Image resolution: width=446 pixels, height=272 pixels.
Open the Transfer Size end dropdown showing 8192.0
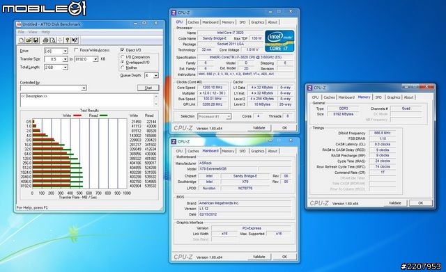[x=95, y=59]
